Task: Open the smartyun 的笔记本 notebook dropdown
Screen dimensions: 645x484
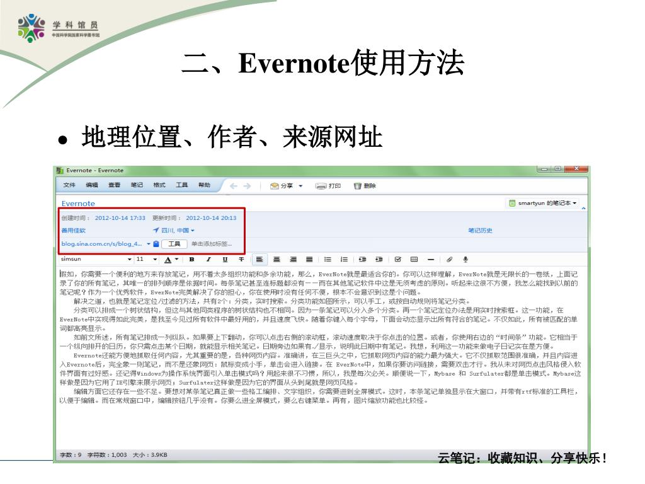Action: tap(542, 203)
